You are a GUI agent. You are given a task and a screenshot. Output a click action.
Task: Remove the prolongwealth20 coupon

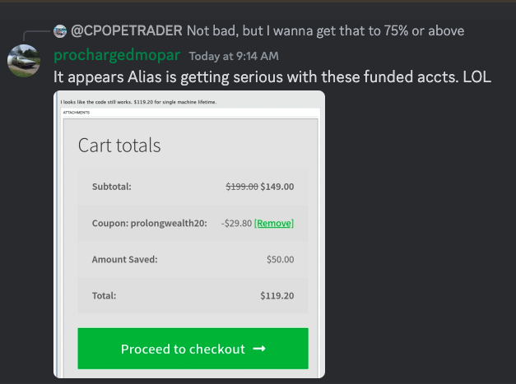point(273,223)
